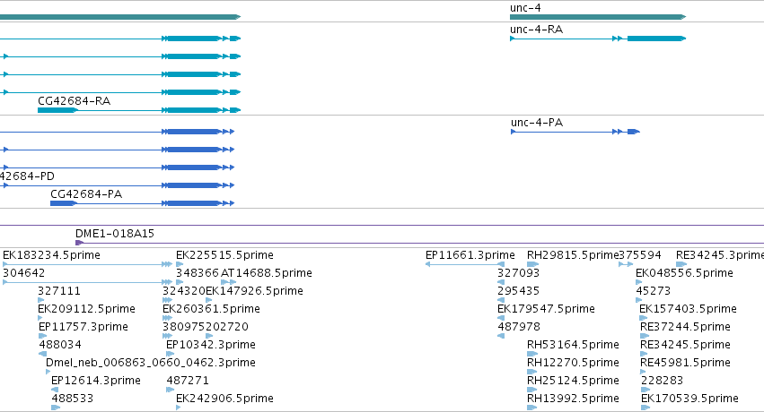Click EK209112.5prime EST label
Viewport: 764px width, 412px height.
coord(87,309)
